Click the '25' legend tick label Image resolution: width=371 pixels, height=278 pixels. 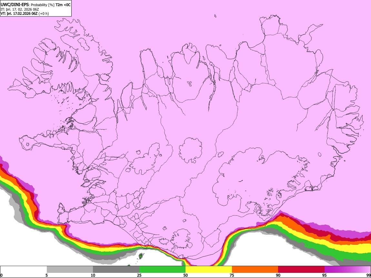pos(139,275)
